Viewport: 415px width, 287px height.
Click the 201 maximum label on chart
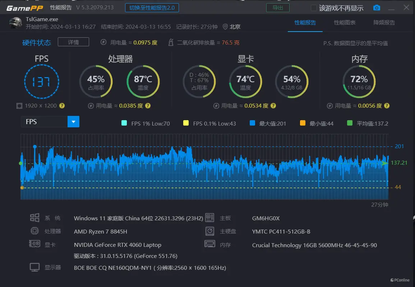click(400, 146)
